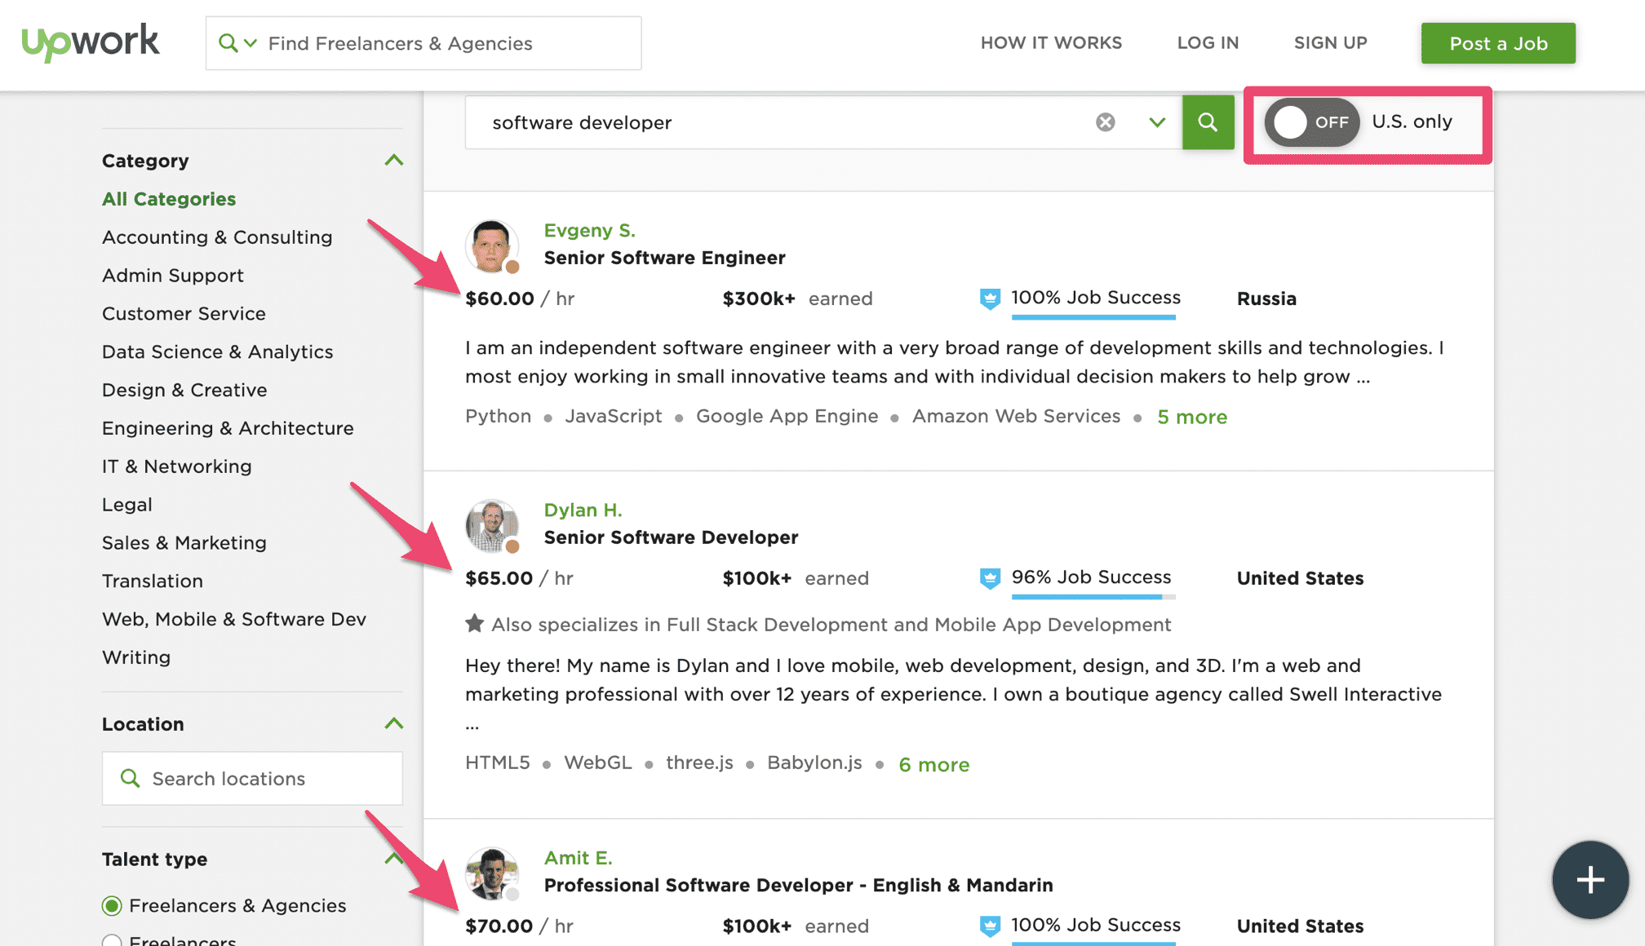The image size is (1645, 946).
Task: Select the Freelancers radio option
Action: point(113,941)
